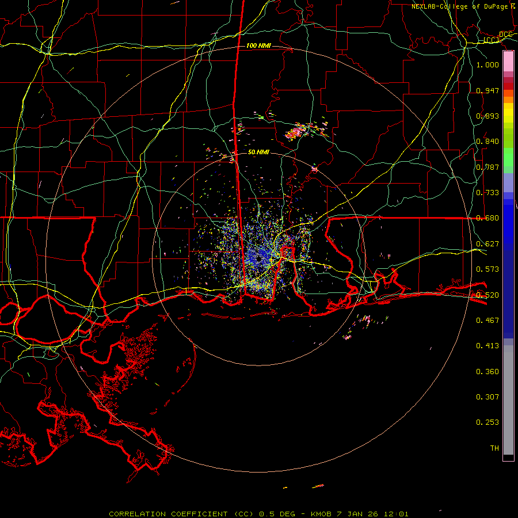Click the 0.520 color scale value
This screenshot has height=518, width=518.
point(487,295)
